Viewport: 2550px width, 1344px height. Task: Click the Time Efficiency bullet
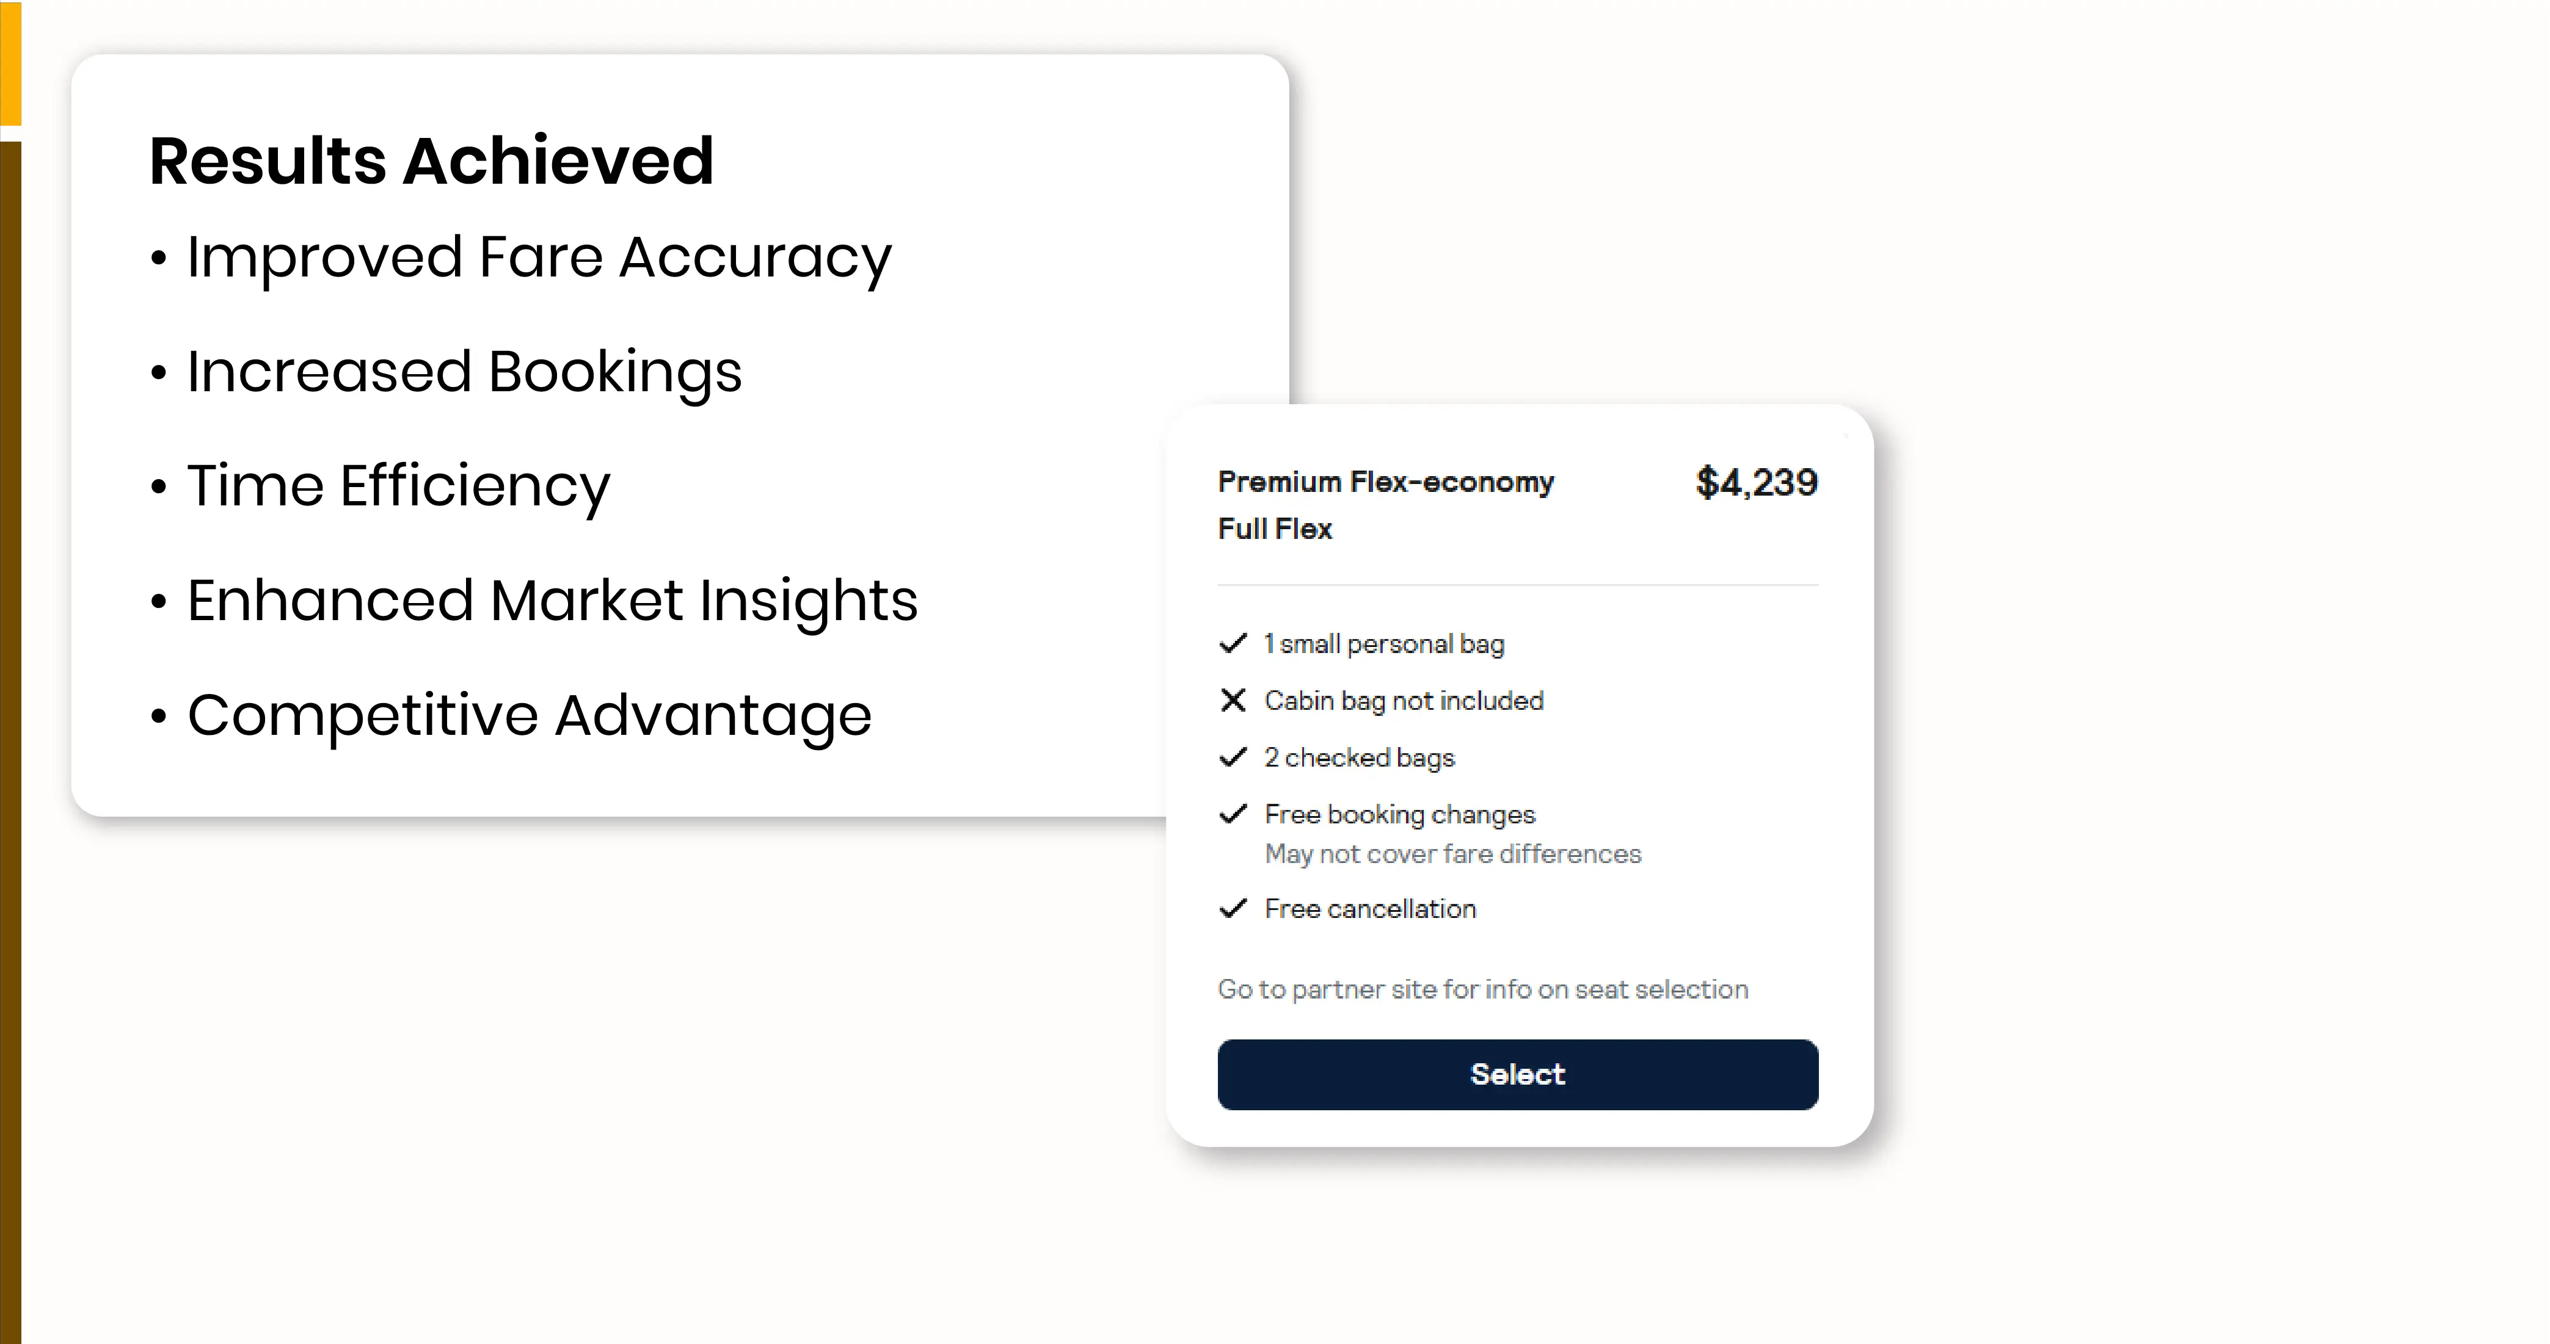[x=398, y=486]
